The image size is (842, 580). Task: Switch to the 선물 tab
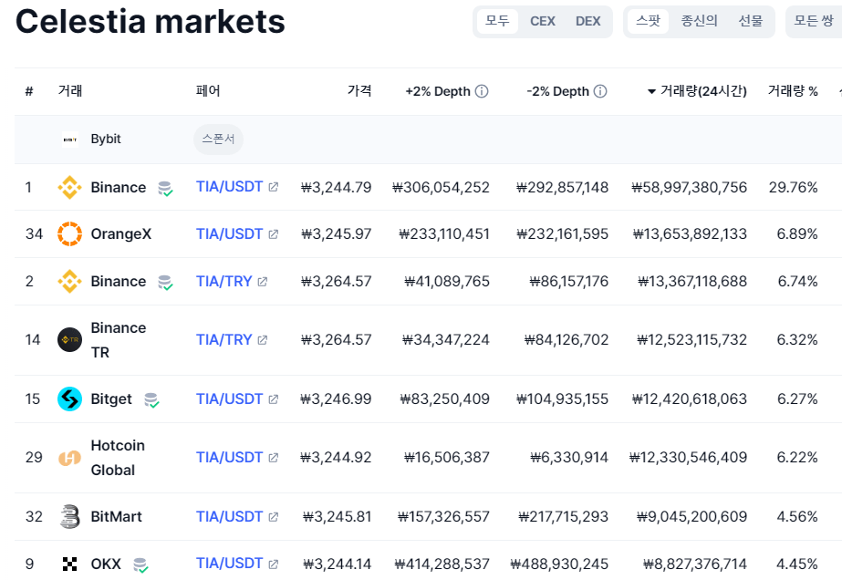pyautogui.click(x=751, y=22)
